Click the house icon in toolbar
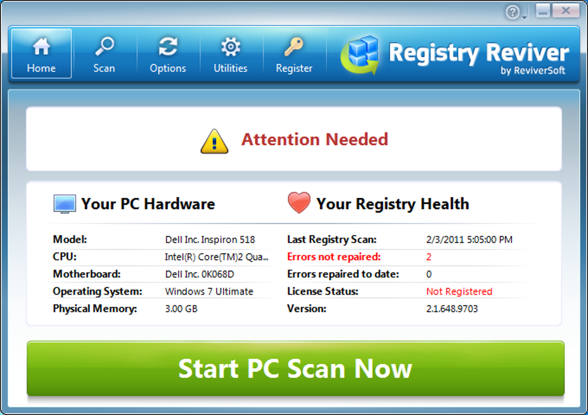Screen dimensions: 588x415 point(42,47)
